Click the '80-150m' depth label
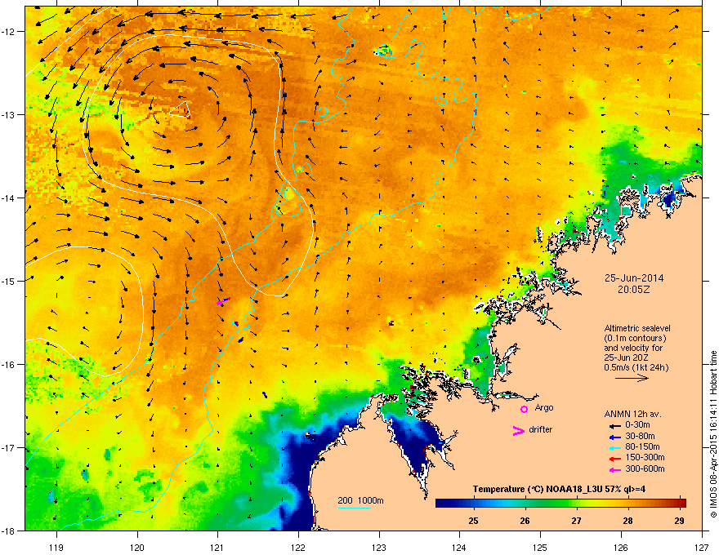719x555 pixels. click(x=642, y=446)
